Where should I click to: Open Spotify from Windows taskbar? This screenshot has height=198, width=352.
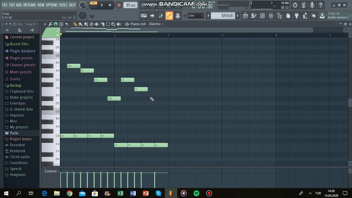[x=196, y=193]
